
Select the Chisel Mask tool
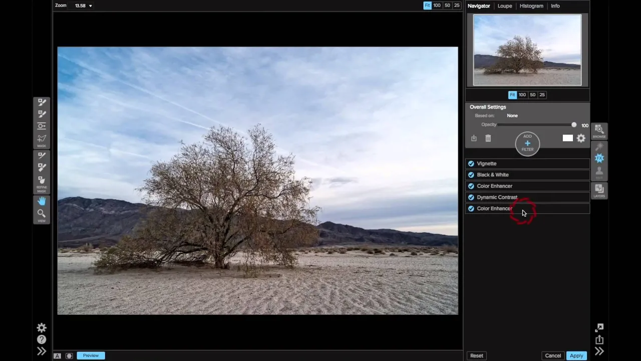coord(42,168)
